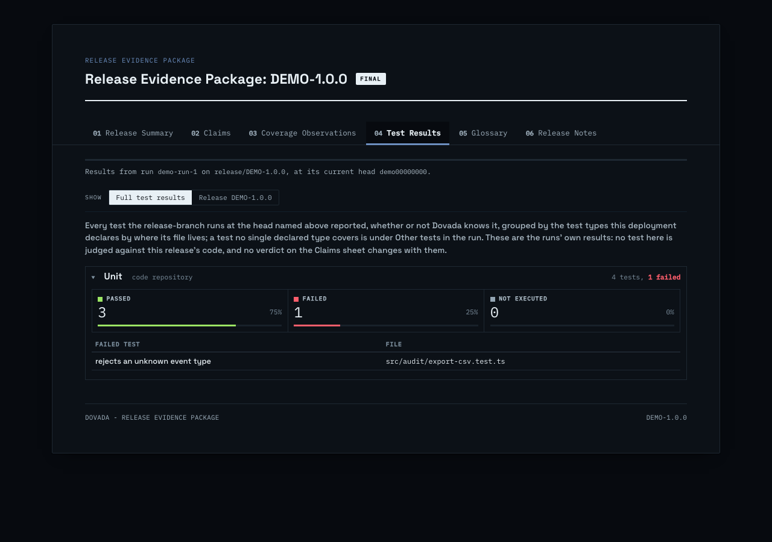Click the green Passed status square
772x542 pixels.
tap(100, 299)
